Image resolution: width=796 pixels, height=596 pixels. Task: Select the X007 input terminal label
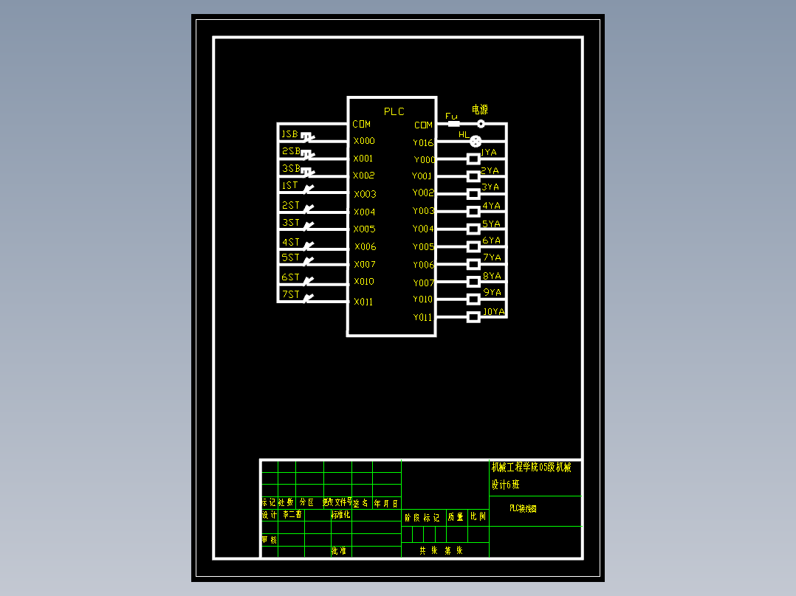coord(365,264)
